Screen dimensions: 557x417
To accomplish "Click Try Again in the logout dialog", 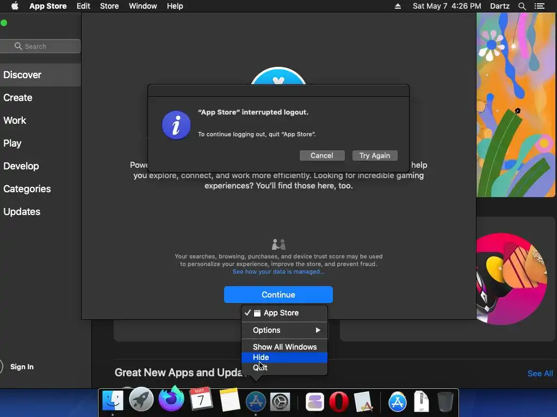I will point(375,156).
